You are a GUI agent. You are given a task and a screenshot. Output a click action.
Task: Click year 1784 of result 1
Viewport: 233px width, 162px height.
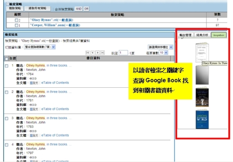tap(30, 74)
